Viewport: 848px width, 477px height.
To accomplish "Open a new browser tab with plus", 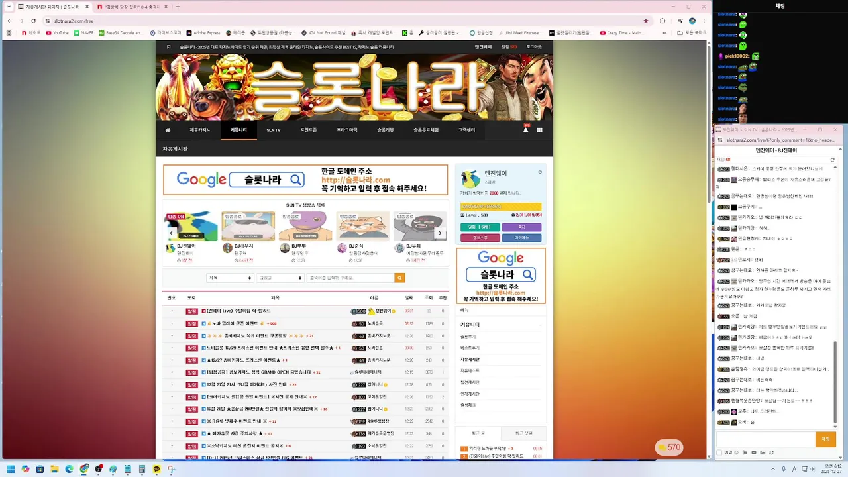I will coord(178,7).
